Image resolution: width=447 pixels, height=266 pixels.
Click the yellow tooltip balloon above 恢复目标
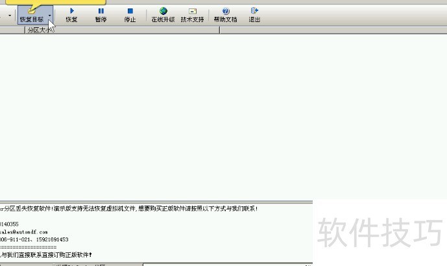tap(32, 3)
